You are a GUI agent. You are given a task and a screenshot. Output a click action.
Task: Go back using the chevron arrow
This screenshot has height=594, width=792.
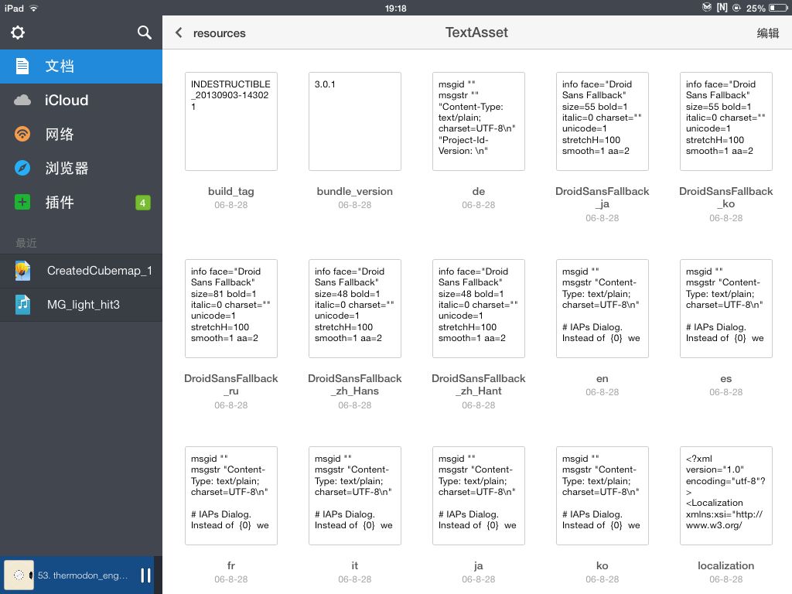click(179, 32)
